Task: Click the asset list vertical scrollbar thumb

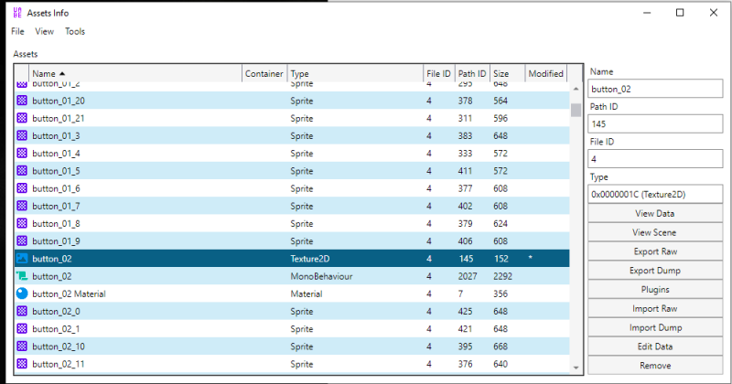Action: [576, 110]
